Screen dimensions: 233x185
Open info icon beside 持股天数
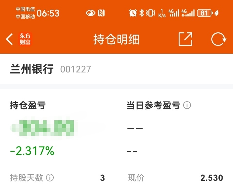pyautogui.click(x=50, y=178)
